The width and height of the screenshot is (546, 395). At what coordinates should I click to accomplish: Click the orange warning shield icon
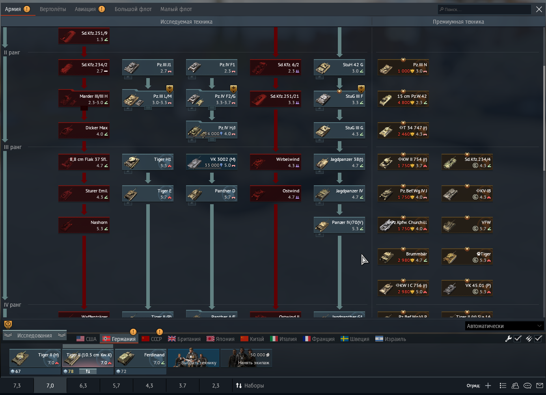click(8, 324)
